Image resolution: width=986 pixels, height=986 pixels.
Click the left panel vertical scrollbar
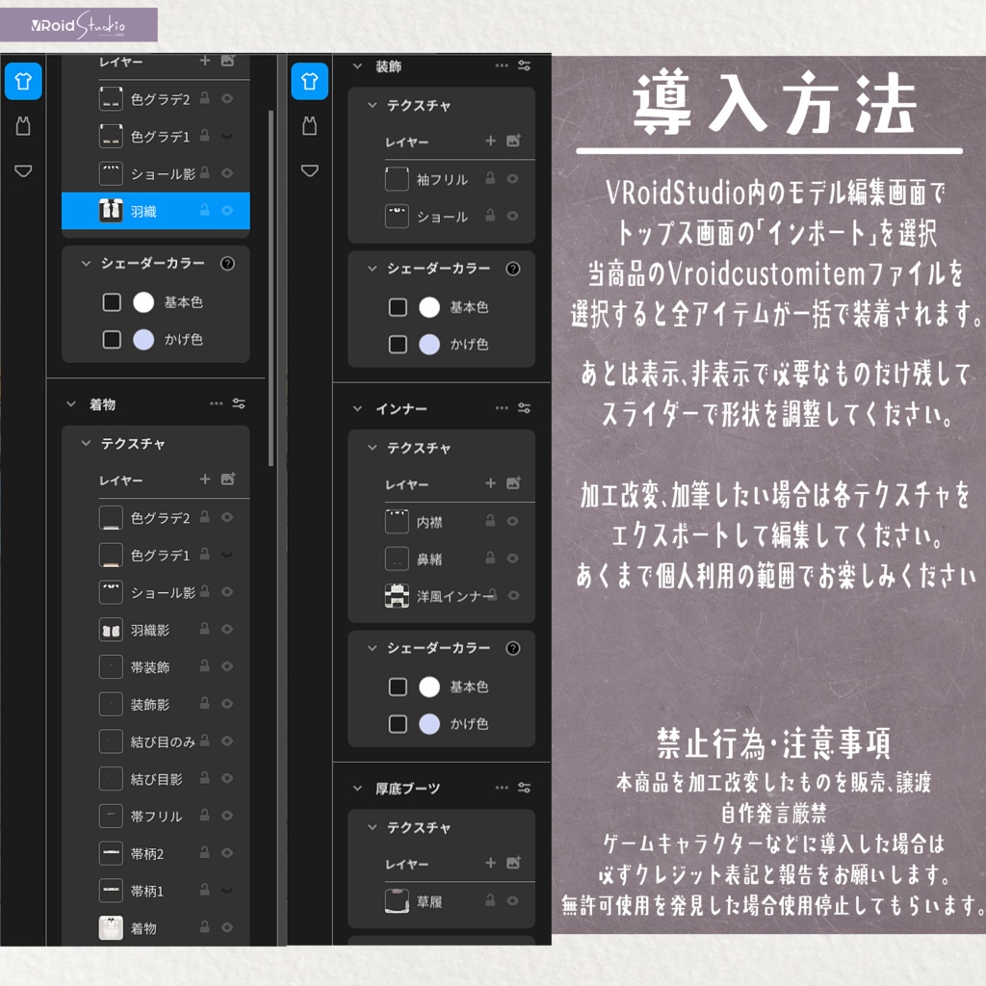click(x=271, y=288)
